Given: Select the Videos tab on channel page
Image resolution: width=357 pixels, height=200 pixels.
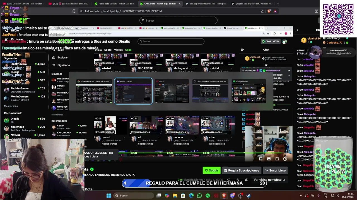Looking at the screenshot, I should (118, 50).
